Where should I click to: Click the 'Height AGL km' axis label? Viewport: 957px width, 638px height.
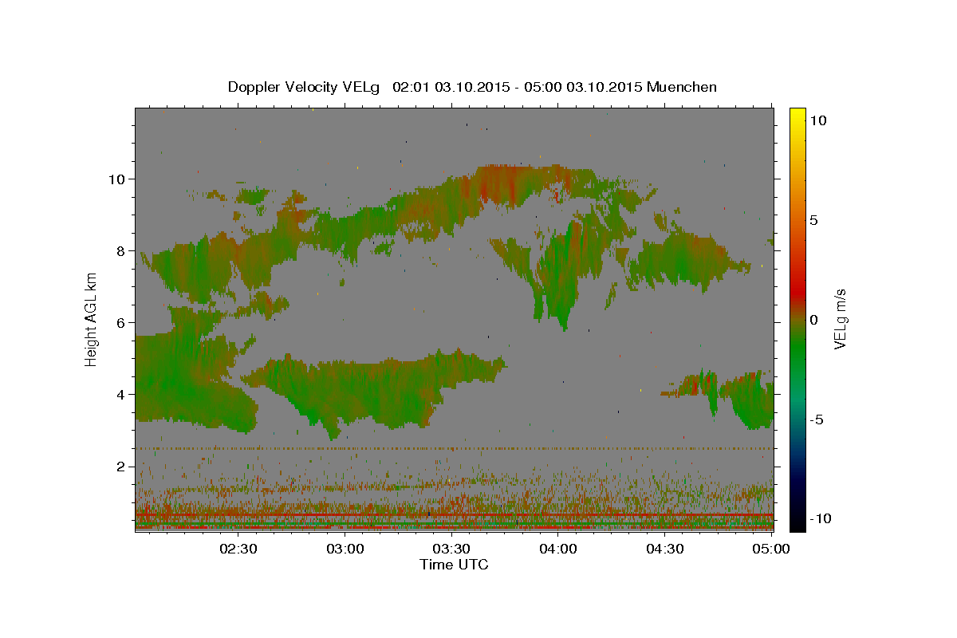click(91, 320)
